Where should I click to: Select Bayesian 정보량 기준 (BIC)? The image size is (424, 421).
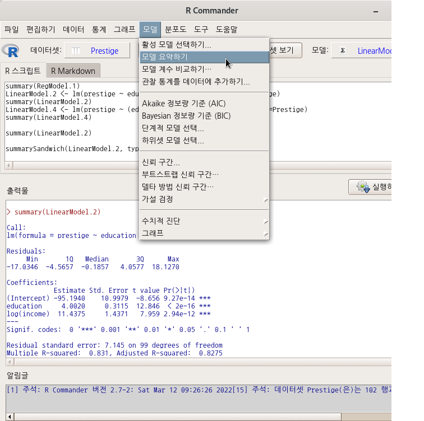[x=204, y=116]
